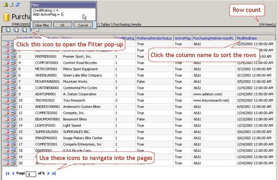The image size is (278, 180).
Task: Delete the A. Datum Corporation row 9
Action: click(7, 94)
